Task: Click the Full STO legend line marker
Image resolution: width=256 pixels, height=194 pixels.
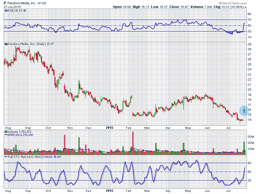Action: coord(6,157)
